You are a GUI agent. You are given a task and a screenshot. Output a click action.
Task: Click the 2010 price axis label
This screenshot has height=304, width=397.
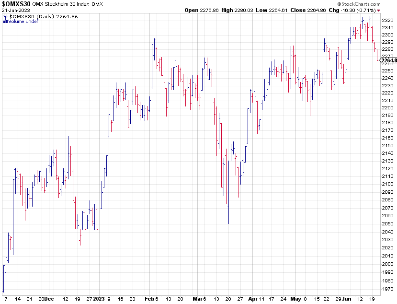click(x=387, y=256)
